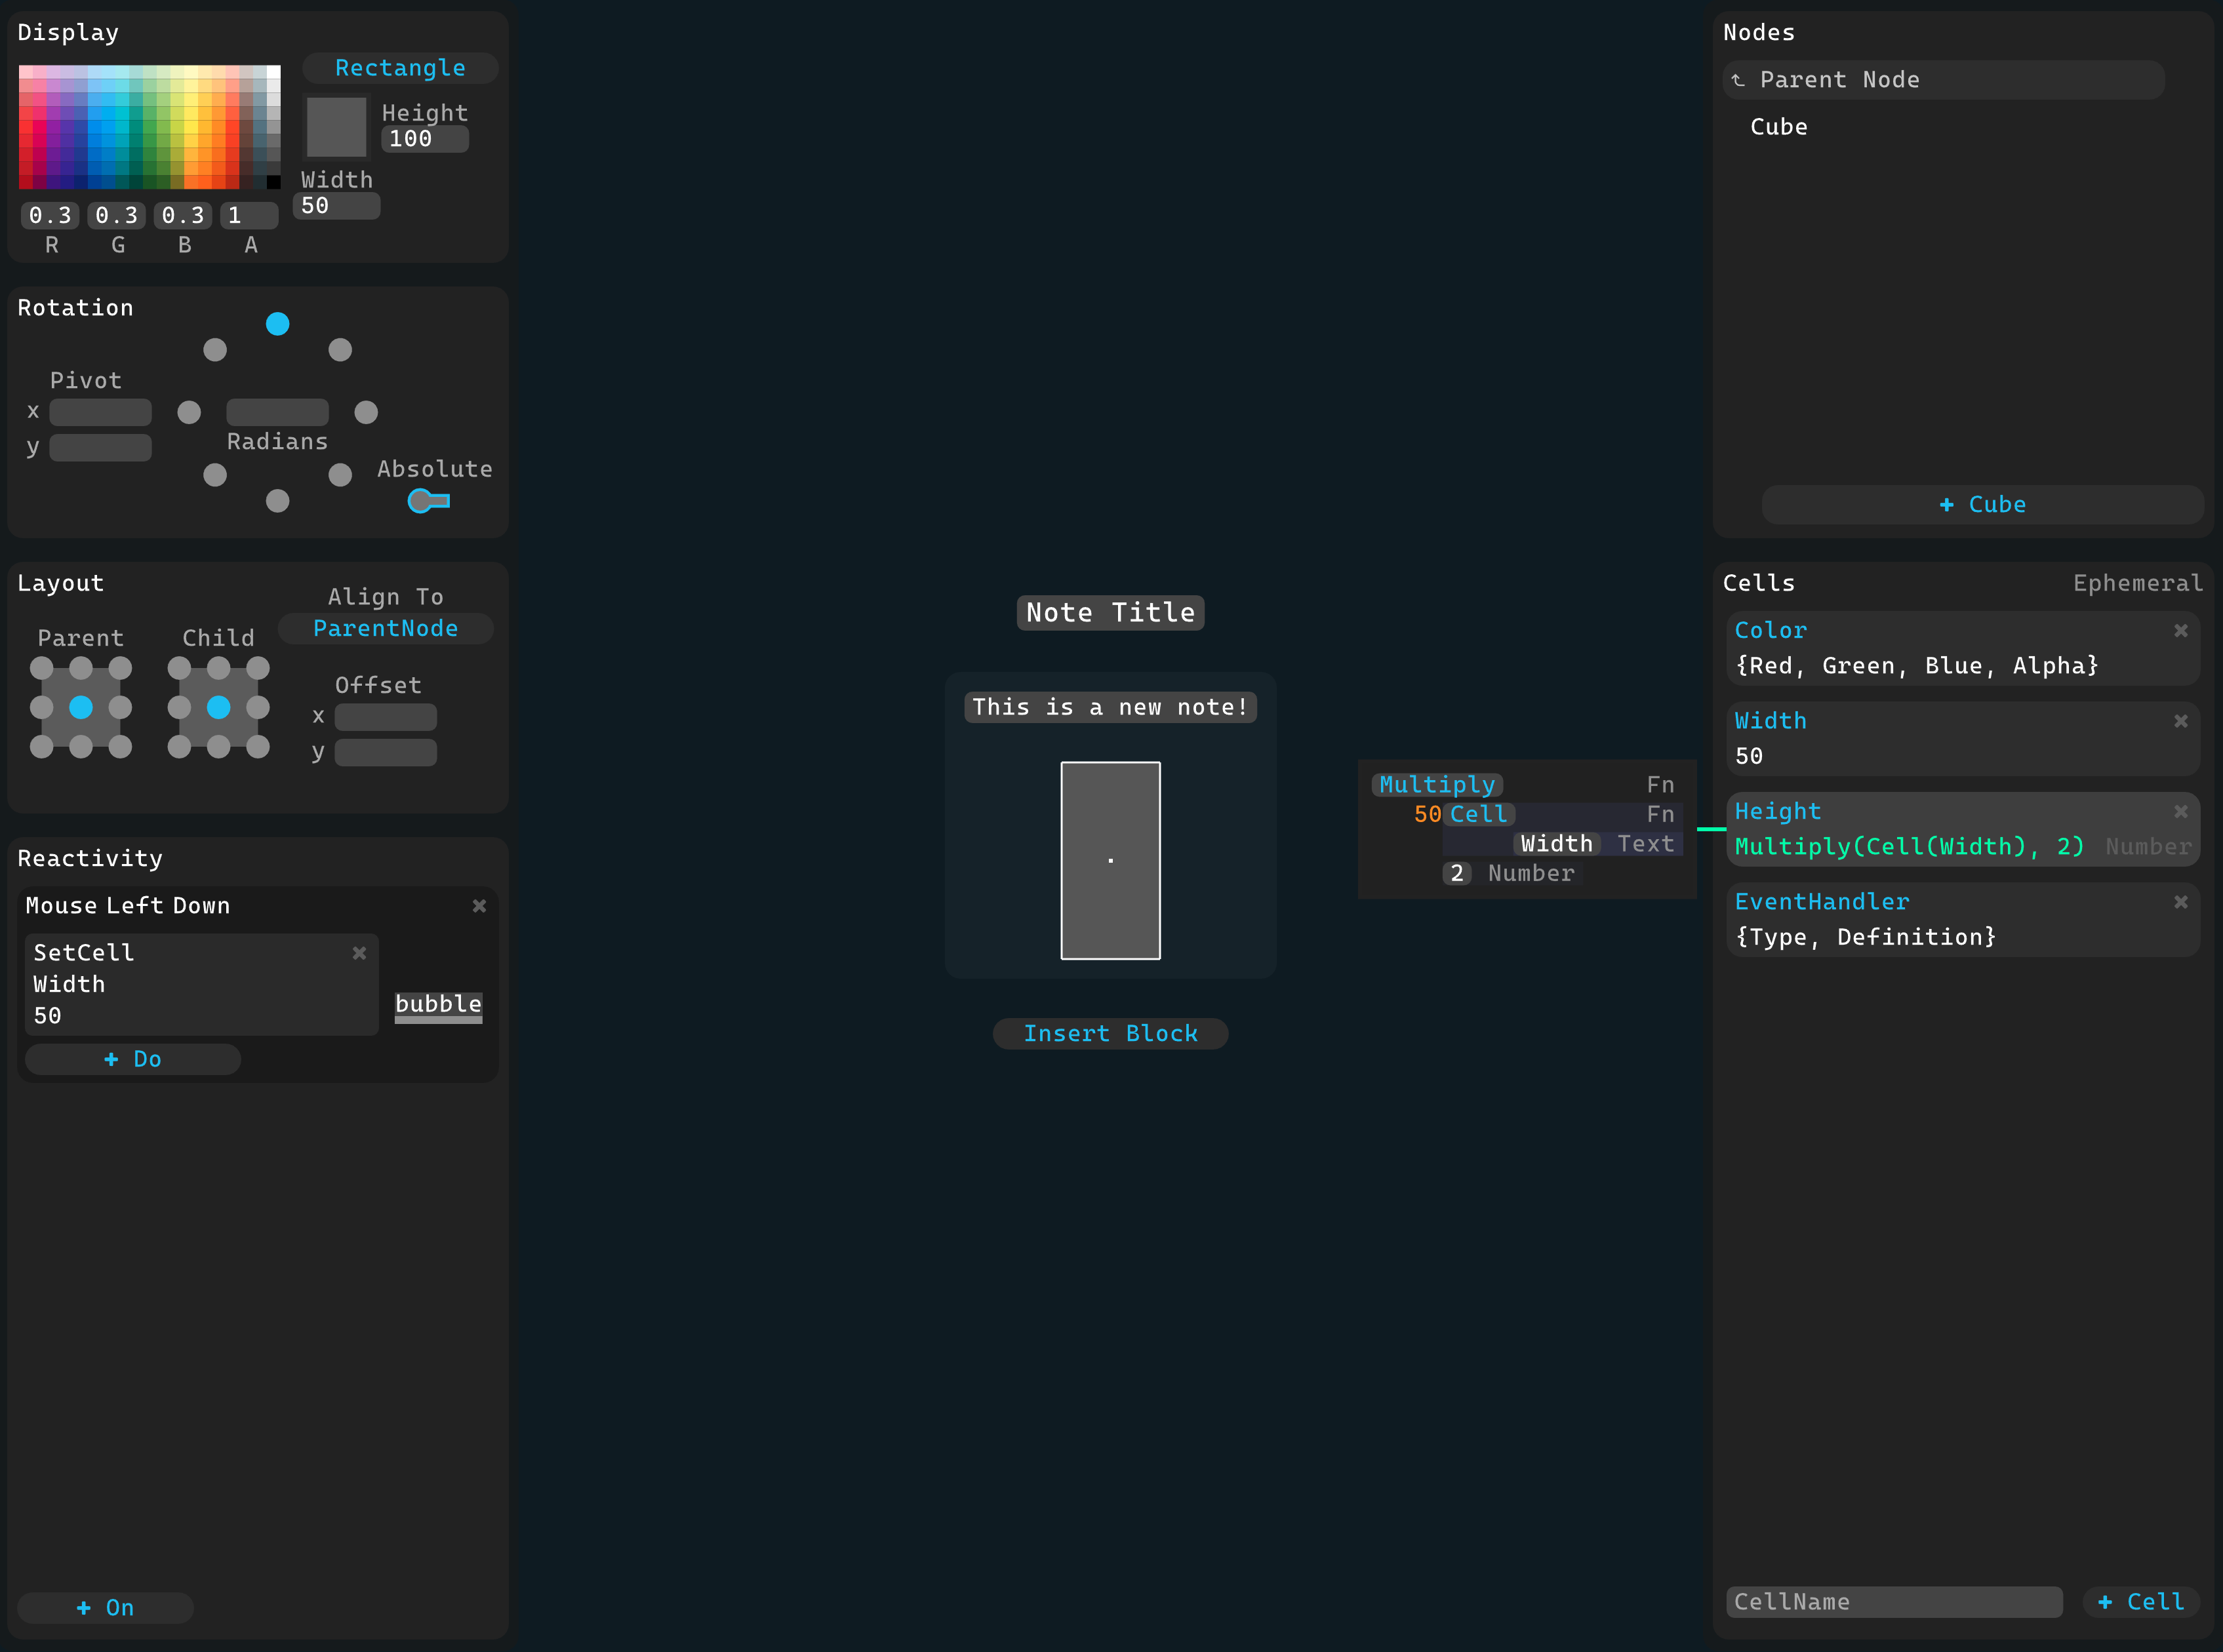The width and height of the screenshot is (2223, 1652).
Task: Click the Cell function token
Action: [1479, 815]
